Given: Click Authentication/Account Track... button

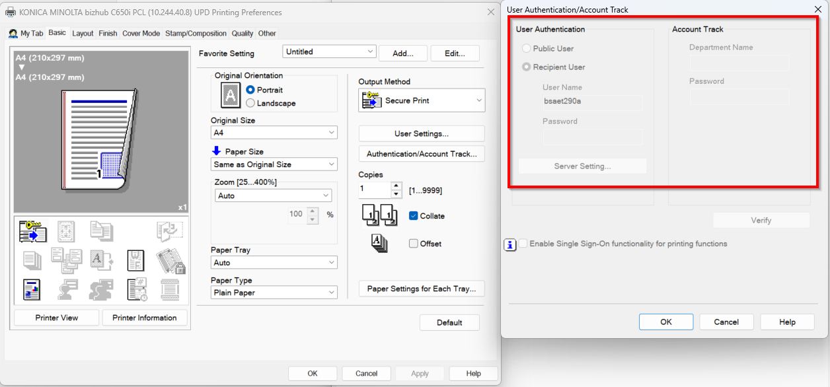Looking at the screenshot, I should coord(422,154).
